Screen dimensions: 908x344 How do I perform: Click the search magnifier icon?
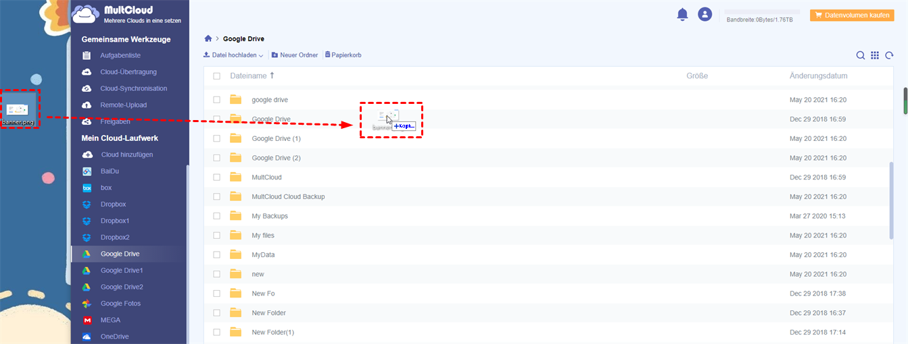tap(861, 55)
